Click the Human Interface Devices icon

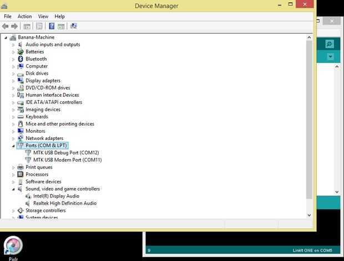point(21,95)
